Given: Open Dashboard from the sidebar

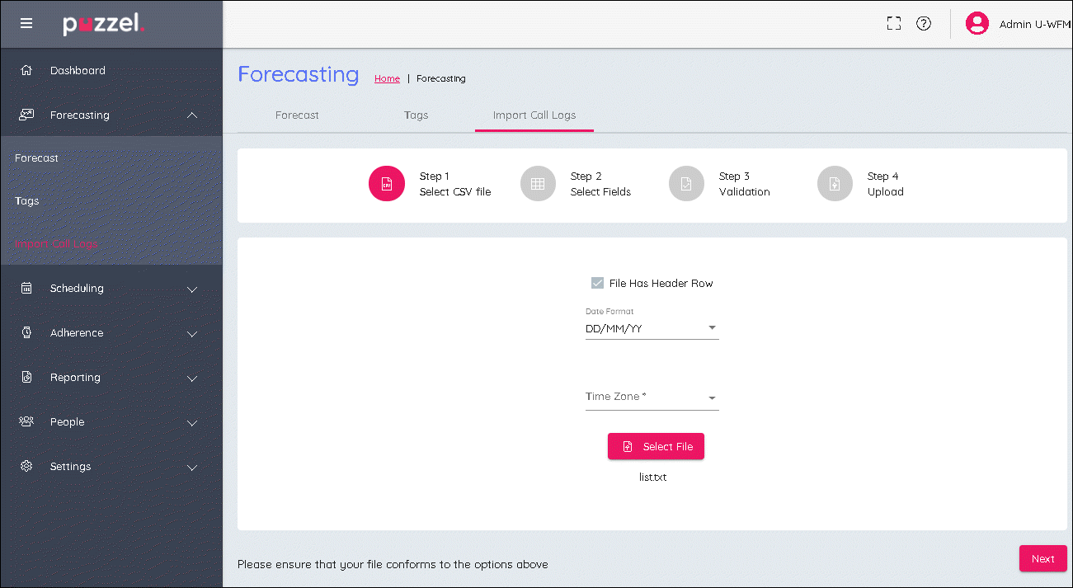Looking at the screenshot, I should click(78, 71).
